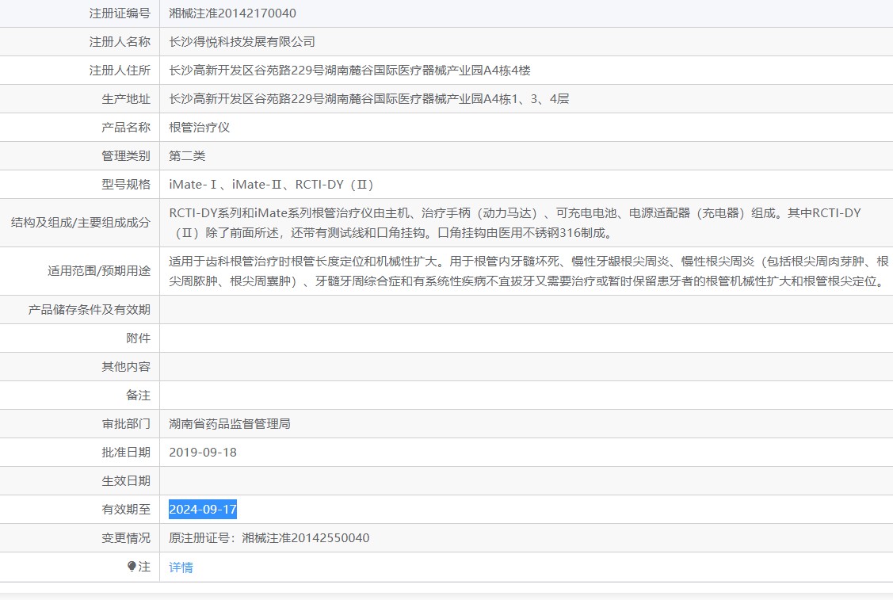893x600 pixels.
Task: Click the original registration number 湘械注准20142550040
Action: (305, 538)
